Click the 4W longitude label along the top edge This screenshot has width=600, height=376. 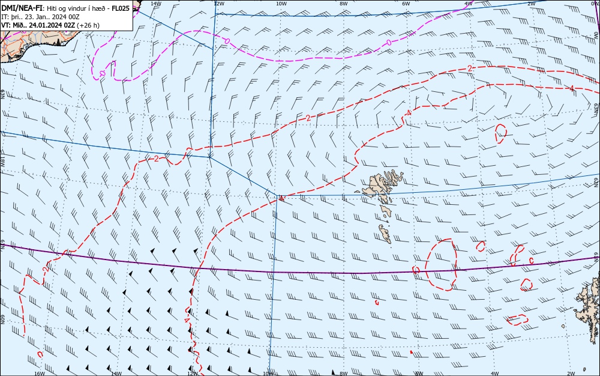pyautogui.click(x=469, y=4)
